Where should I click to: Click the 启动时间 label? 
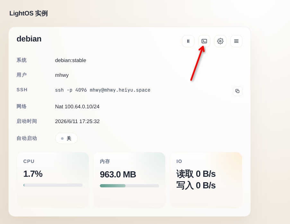coord(27,121)
